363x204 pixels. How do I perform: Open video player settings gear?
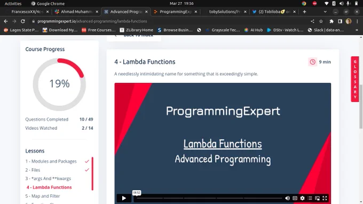(x=302, y=198)
